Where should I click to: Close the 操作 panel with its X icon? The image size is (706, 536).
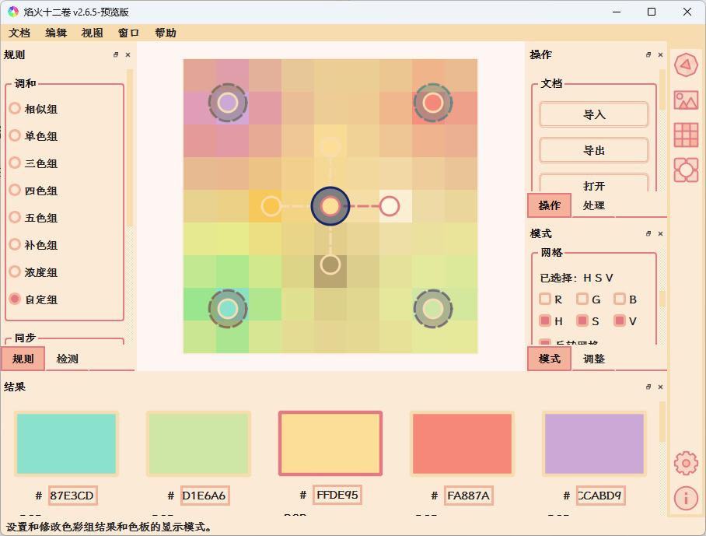pos(660,55)
